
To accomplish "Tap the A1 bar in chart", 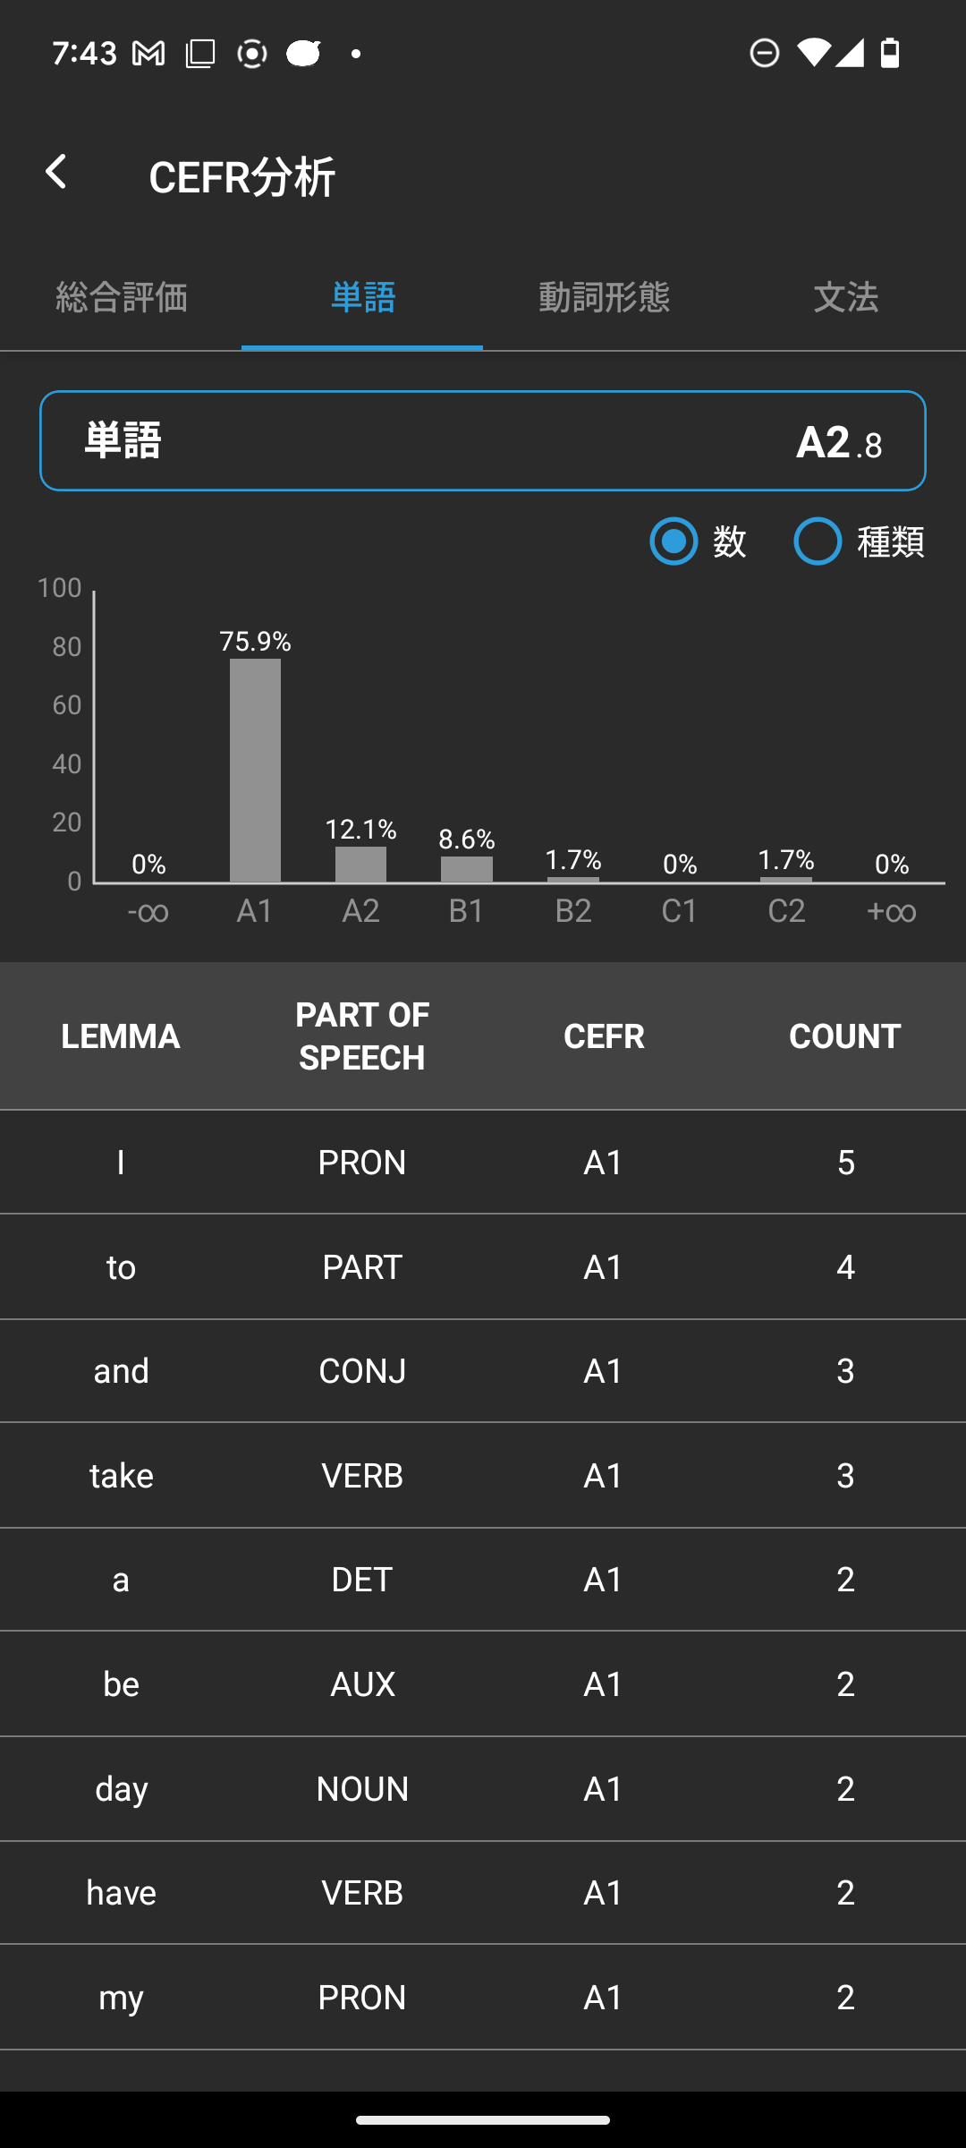I will coord(255,770).
